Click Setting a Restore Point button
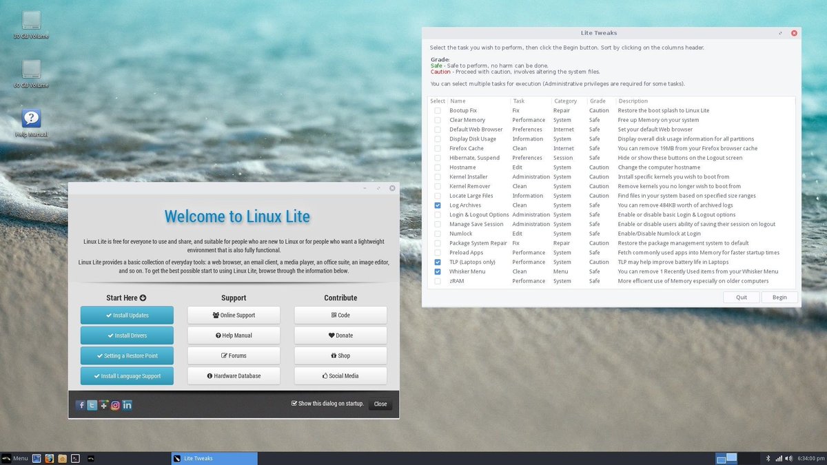Image resolution: width=827 pixels, height=465 pixels. pos(127,355)
